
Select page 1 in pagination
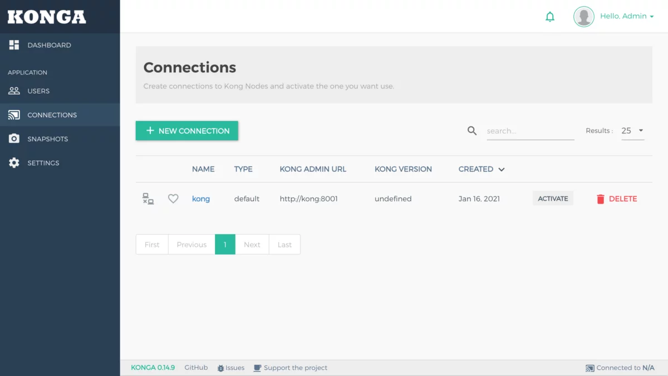pos(225,244)
